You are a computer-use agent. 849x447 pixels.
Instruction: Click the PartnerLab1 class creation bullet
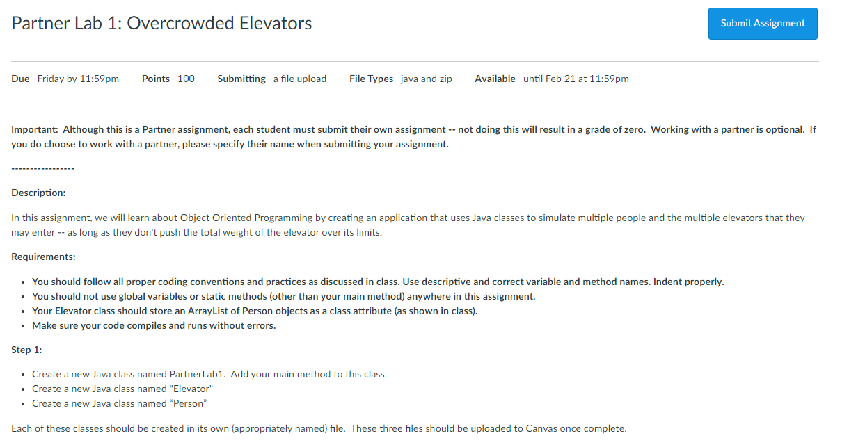point(209,374)
